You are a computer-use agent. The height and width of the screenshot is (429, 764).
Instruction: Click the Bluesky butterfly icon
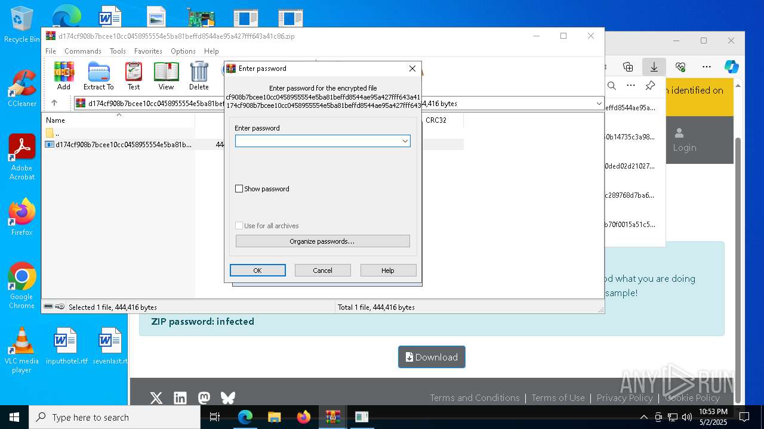pos(228,398)
